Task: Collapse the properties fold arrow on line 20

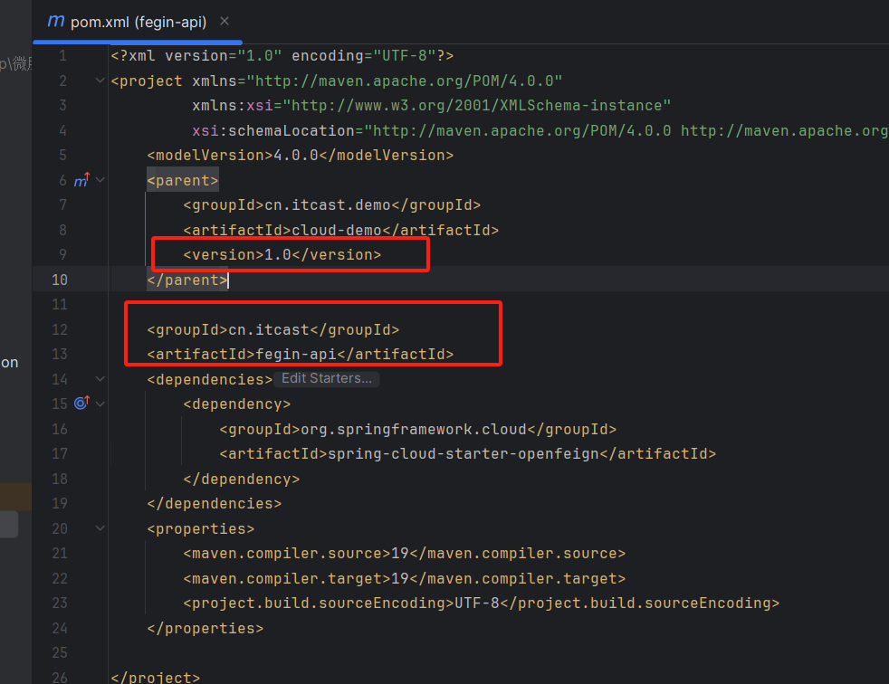Action: point(100,528)
